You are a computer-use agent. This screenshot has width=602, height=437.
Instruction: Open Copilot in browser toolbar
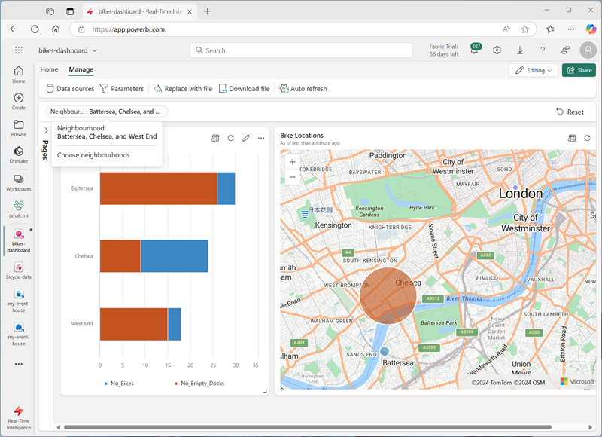coord(591,29)
